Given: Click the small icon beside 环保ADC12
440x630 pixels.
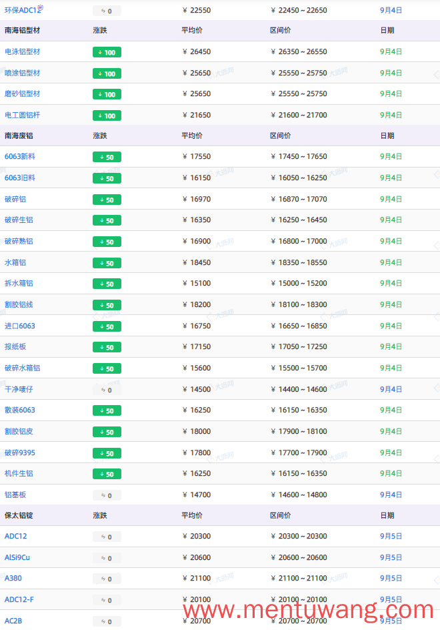Looking at the screenshot, I should click(x=41, y=7).
